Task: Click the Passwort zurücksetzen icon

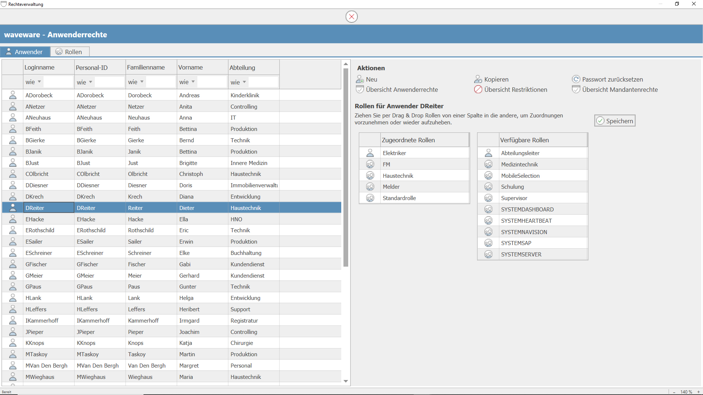Action: pyautogui.click(x=576, y=79)
